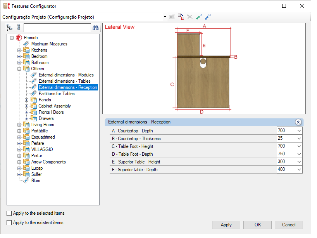Click the OK button
The height and width of the screenshot is (238, 317).
coord(258,225)
